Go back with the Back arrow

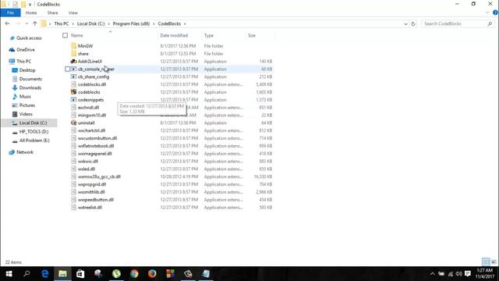pos(7,23)
